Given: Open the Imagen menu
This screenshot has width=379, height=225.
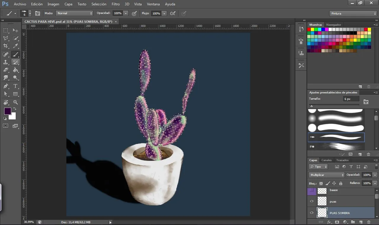Looking at the screenshot, I should [x=53, y=4].
